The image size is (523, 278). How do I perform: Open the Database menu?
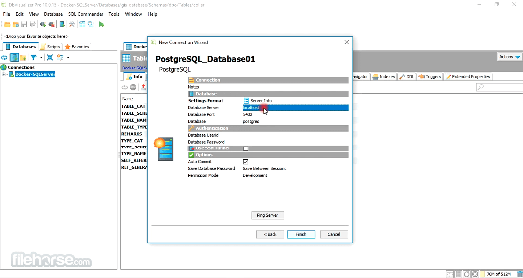53,14
